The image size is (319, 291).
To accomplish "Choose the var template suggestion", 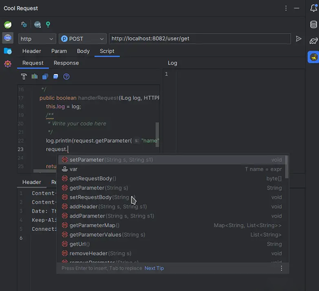I will click(172, 169).
